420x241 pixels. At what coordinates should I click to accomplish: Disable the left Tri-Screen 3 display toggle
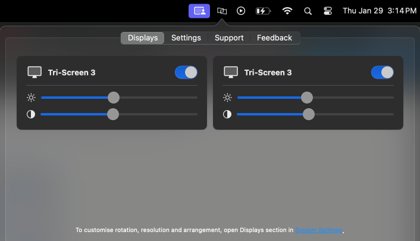(186, 73)
